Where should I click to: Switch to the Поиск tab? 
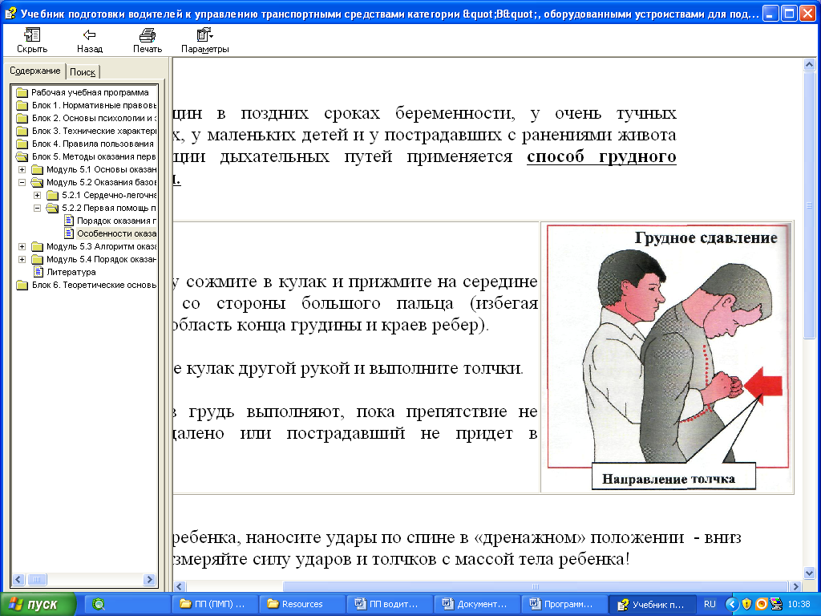click(83, 71)
